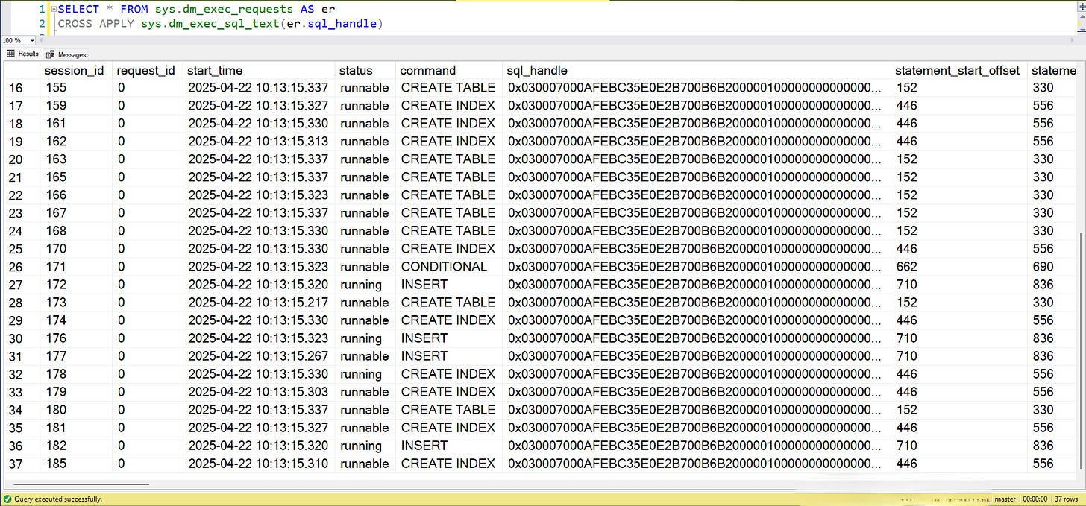Switch to the Messages tab
The height and width of the screenshot is (506, 1086).
tap(66, 54)
